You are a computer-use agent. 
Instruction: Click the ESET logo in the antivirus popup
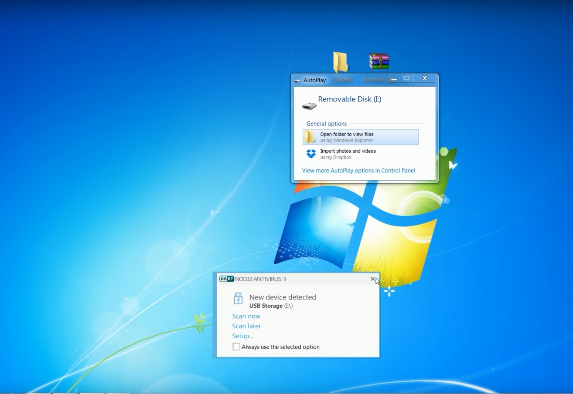click(x=226, y=279)
